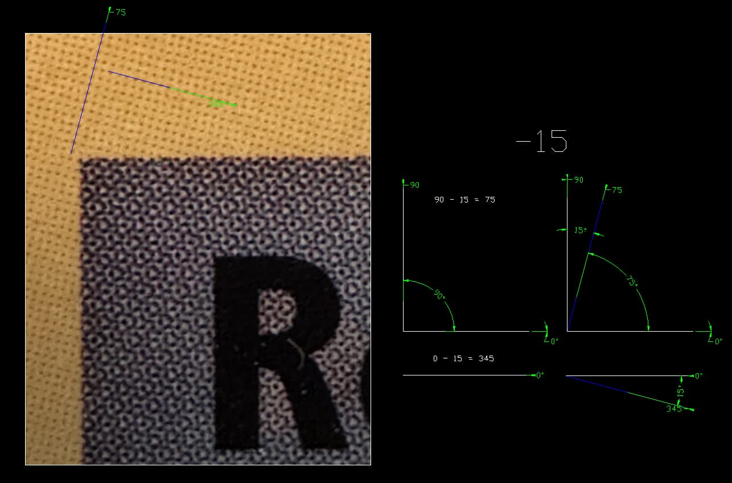Viewport: 732px width, 483px height.
Task: Click "90" label beside the 90 - 15 = 75 text
Action: (x=414, y=185)
